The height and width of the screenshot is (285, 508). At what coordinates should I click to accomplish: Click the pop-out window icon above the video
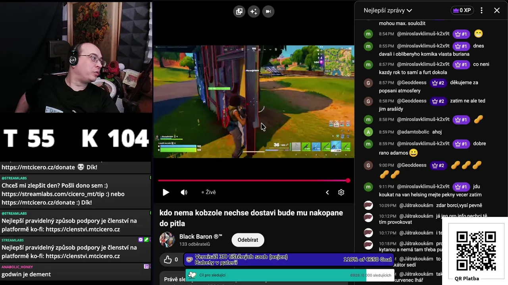tap(239, 11)
